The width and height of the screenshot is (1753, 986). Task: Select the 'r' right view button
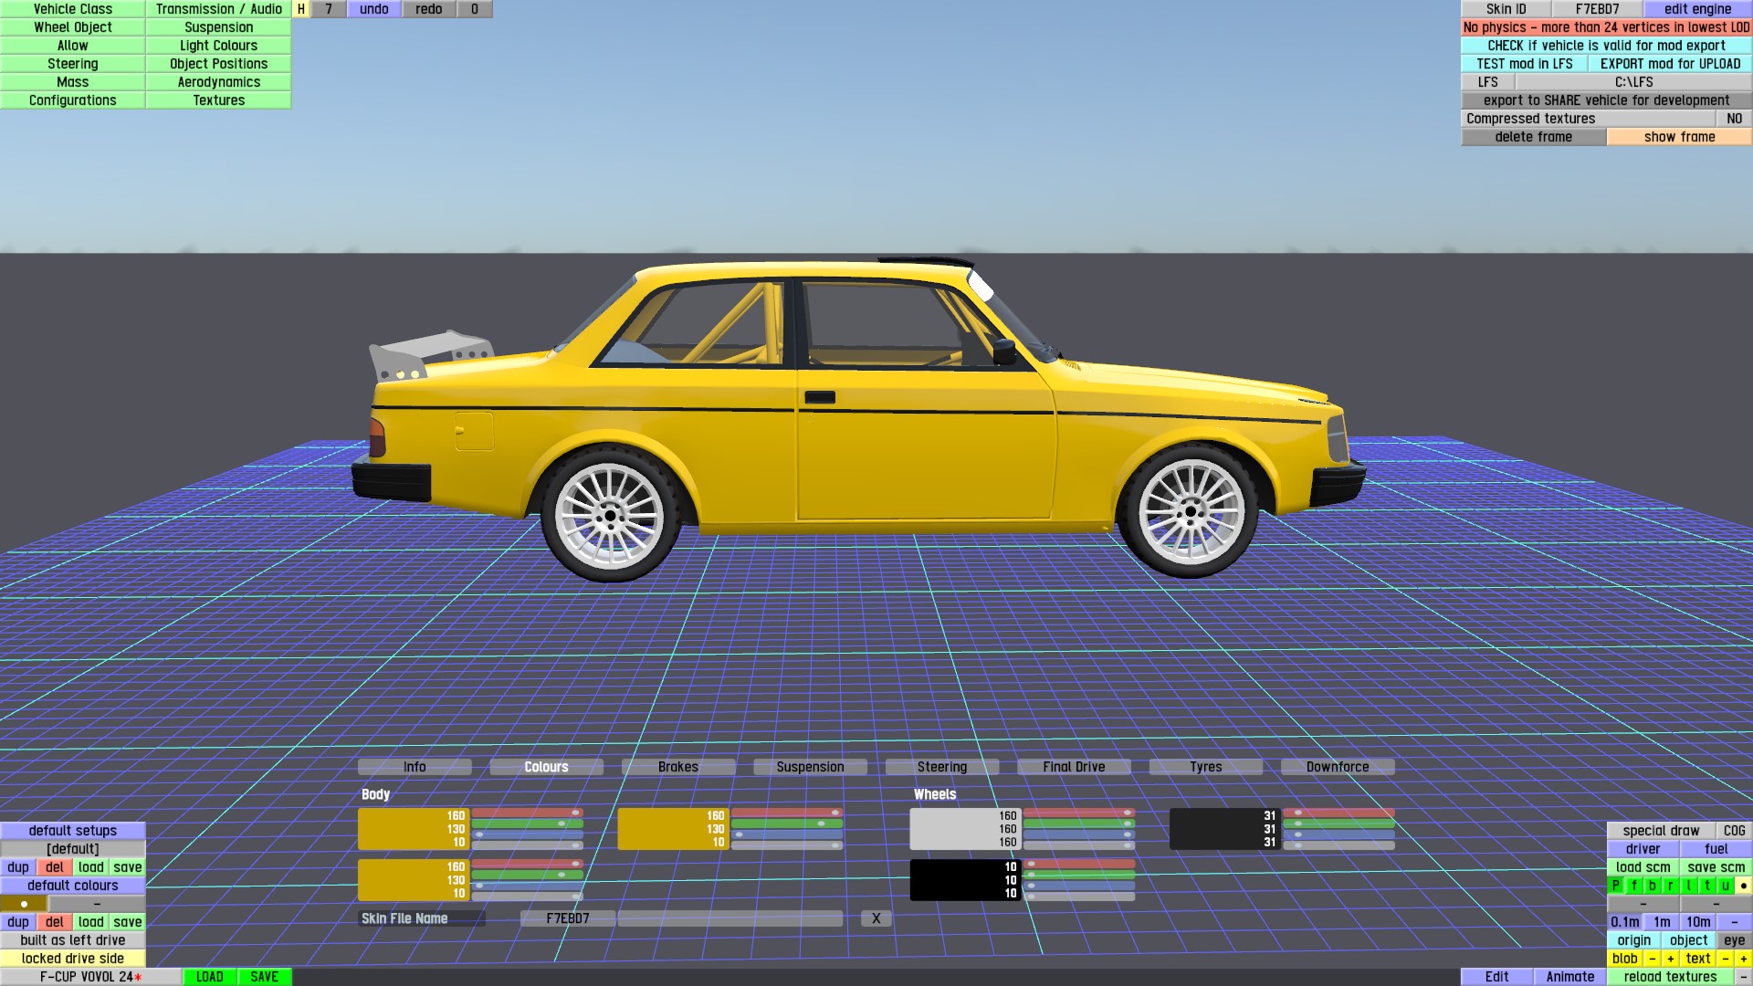[x=1671, y=886]
